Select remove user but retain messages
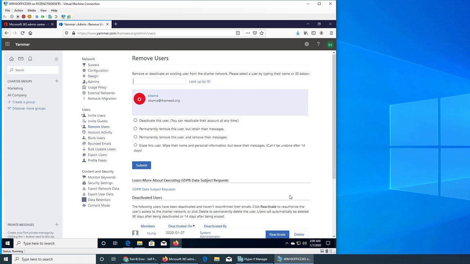 point(135,129)
